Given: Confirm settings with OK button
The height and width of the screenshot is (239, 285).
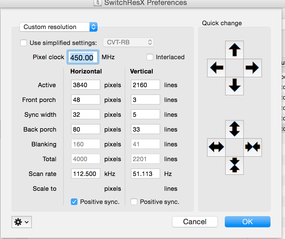Looking at the screenshot, I should (x=248, y=221).
